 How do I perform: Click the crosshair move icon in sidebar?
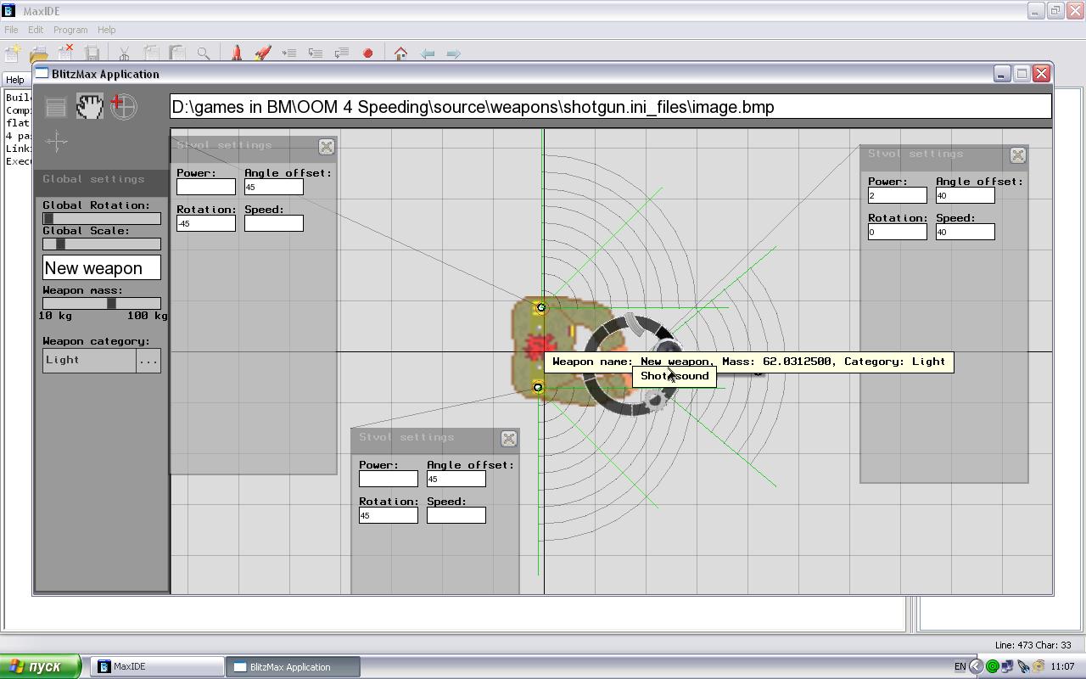tap(57, 142)
